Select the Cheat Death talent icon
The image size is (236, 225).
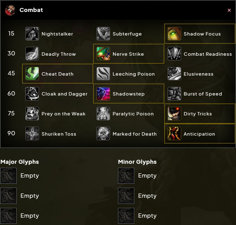tap(32, 74)
